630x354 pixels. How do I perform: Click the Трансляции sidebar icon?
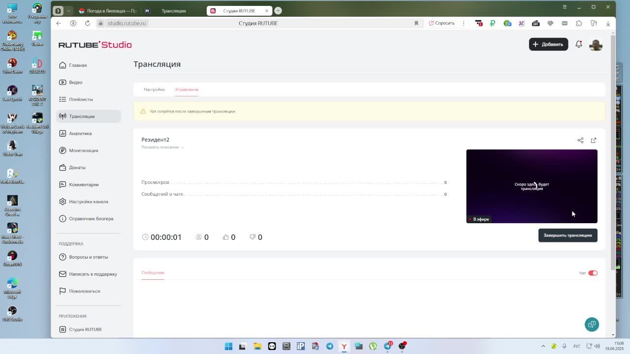[x=63, y=117]
